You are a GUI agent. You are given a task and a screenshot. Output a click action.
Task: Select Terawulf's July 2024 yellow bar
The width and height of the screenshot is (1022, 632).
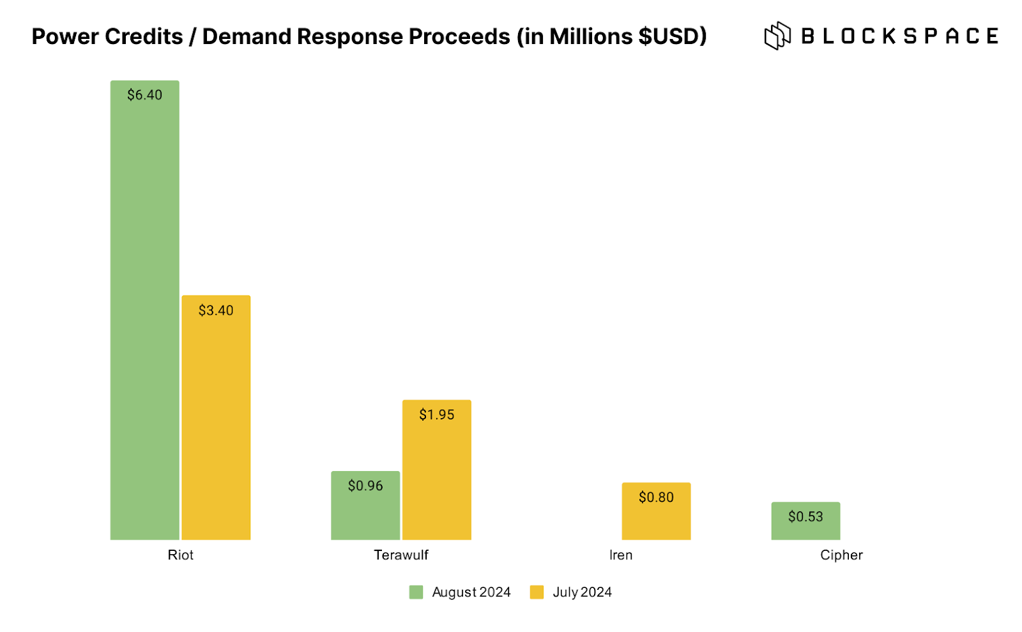pos(437,470)
